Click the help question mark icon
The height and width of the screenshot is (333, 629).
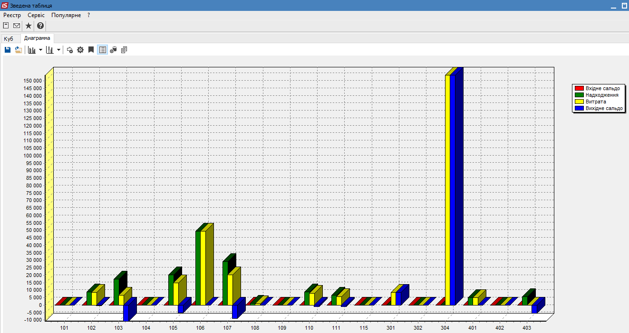coord(40,26)
